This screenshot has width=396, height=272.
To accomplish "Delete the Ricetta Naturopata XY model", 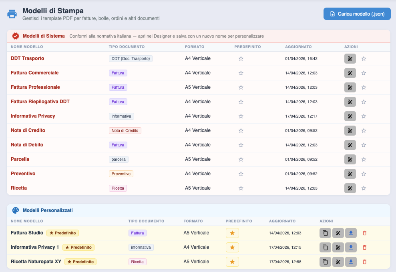I will 364,262.
